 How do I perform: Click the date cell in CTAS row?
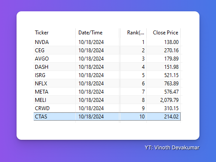(x=97, y=117)
